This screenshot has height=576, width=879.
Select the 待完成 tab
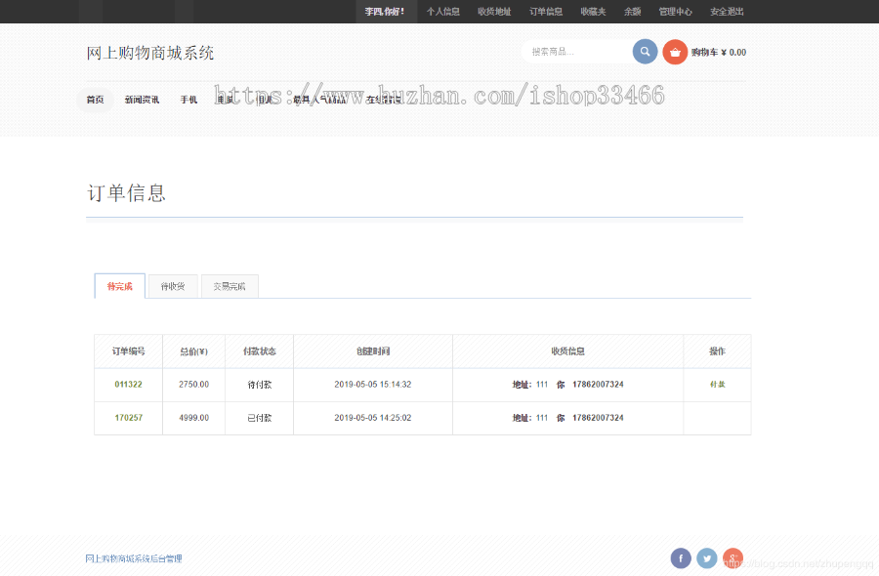[x=120, y=286]
